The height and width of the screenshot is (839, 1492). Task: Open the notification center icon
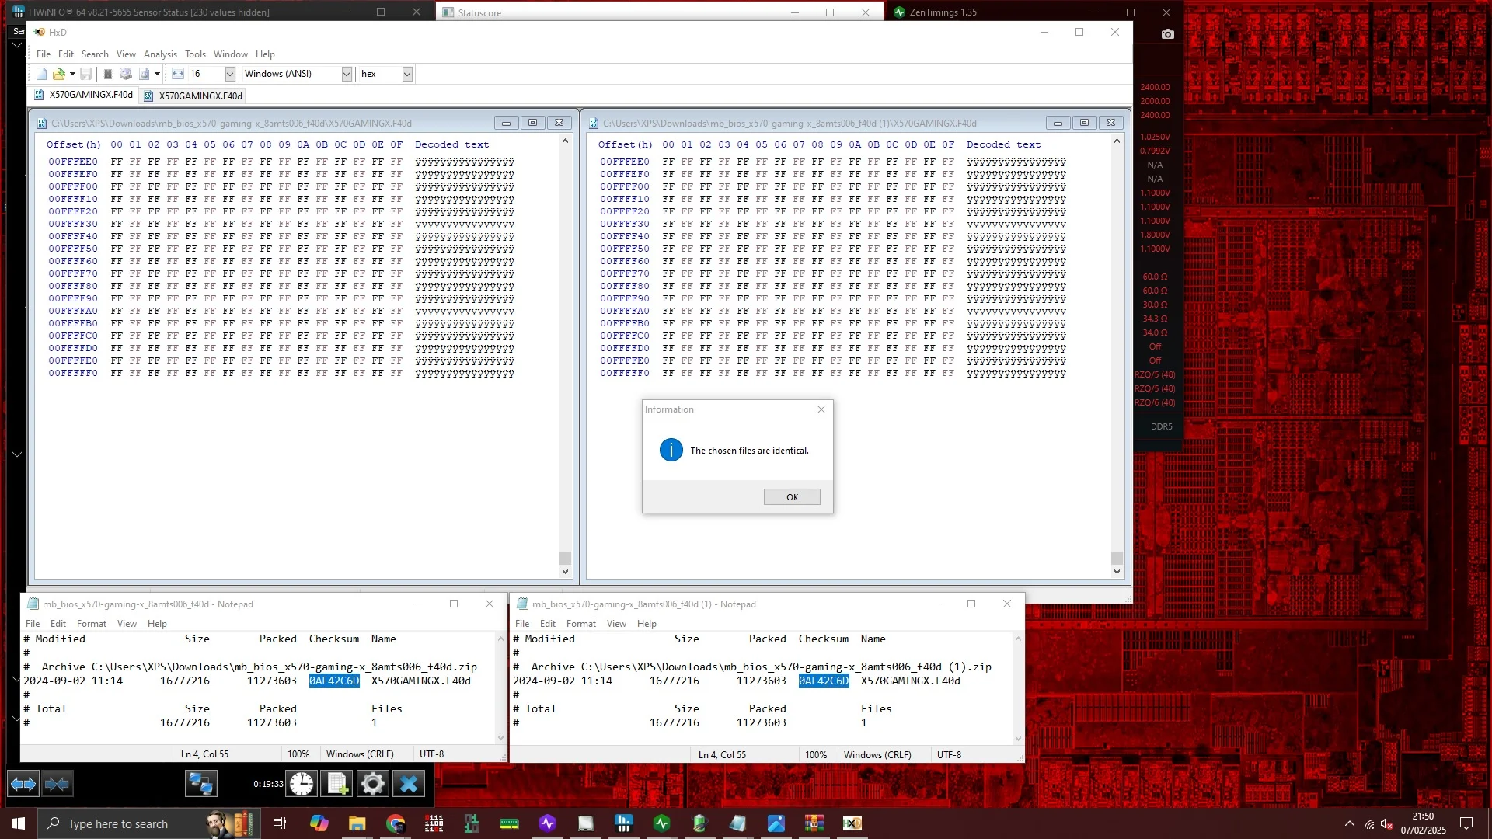pyautogui.click(x=1466, y=823)
